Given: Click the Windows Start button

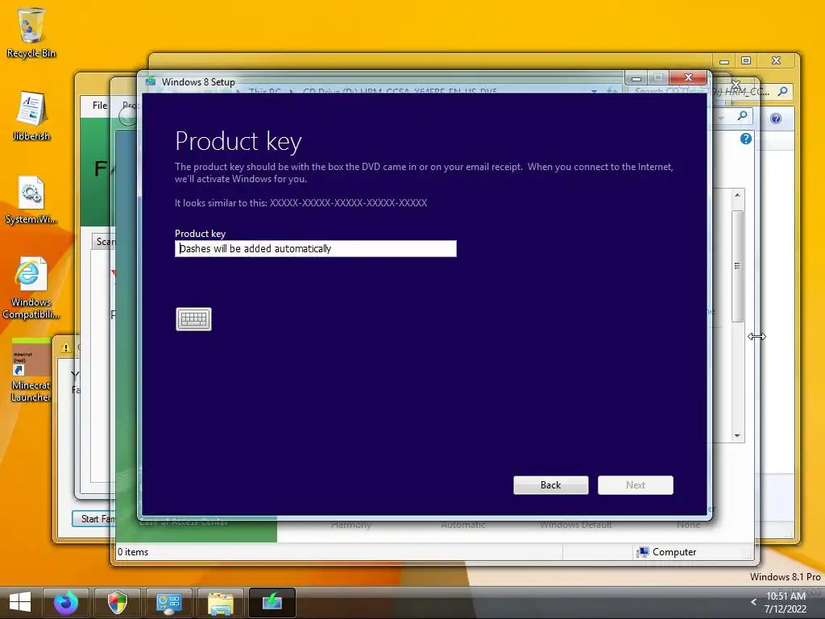Looking at the screenshot, I should tap(20, 602).
